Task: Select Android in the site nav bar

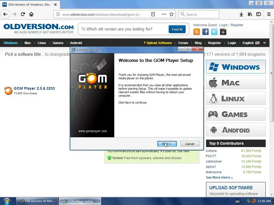Action: click(76, 43)
